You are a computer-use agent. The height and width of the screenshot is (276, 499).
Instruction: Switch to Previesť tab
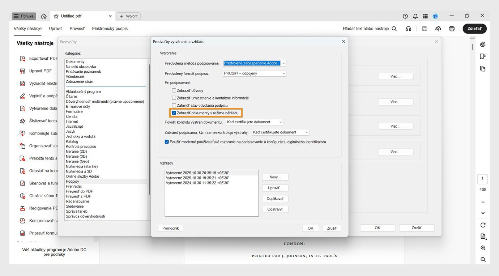[x=77, y=29]
